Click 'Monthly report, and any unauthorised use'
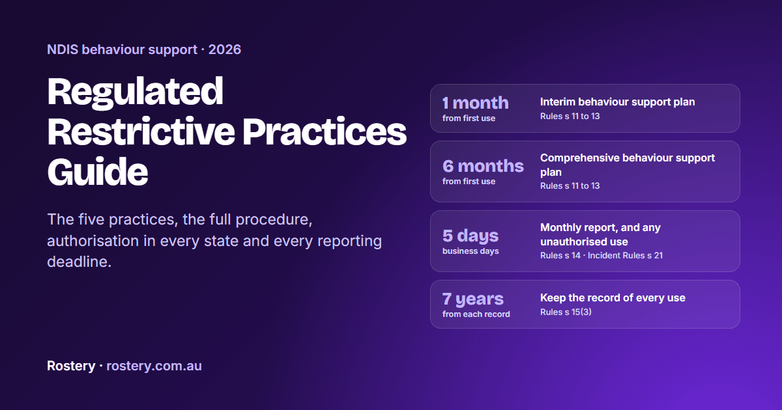The image size is (782, 410). click(600, 235)
